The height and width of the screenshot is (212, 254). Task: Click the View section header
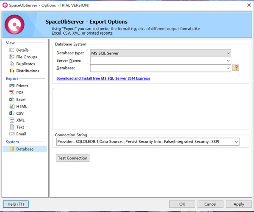click(10, 43)
